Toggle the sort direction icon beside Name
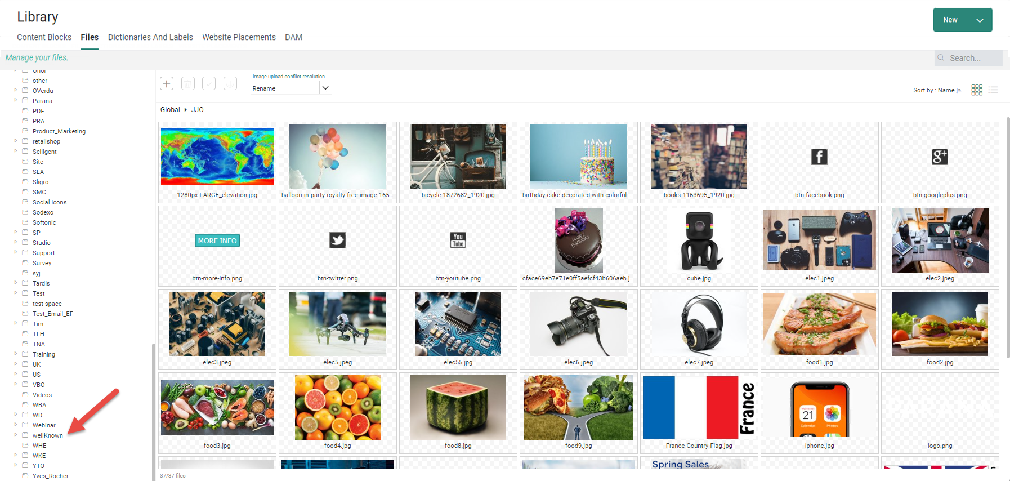The height and width of the screenshot is (481, 1010). click(959, 91)
